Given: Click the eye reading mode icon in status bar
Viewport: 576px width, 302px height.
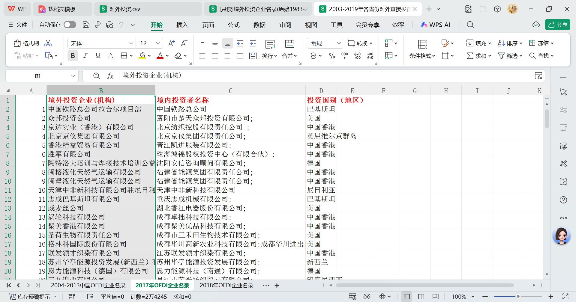Looking at the screenshot, I should (x=367, y=297).
